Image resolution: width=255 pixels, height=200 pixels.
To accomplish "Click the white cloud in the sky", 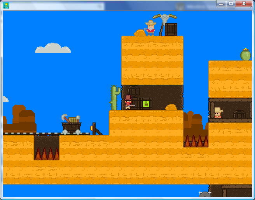I will [53, 48].
